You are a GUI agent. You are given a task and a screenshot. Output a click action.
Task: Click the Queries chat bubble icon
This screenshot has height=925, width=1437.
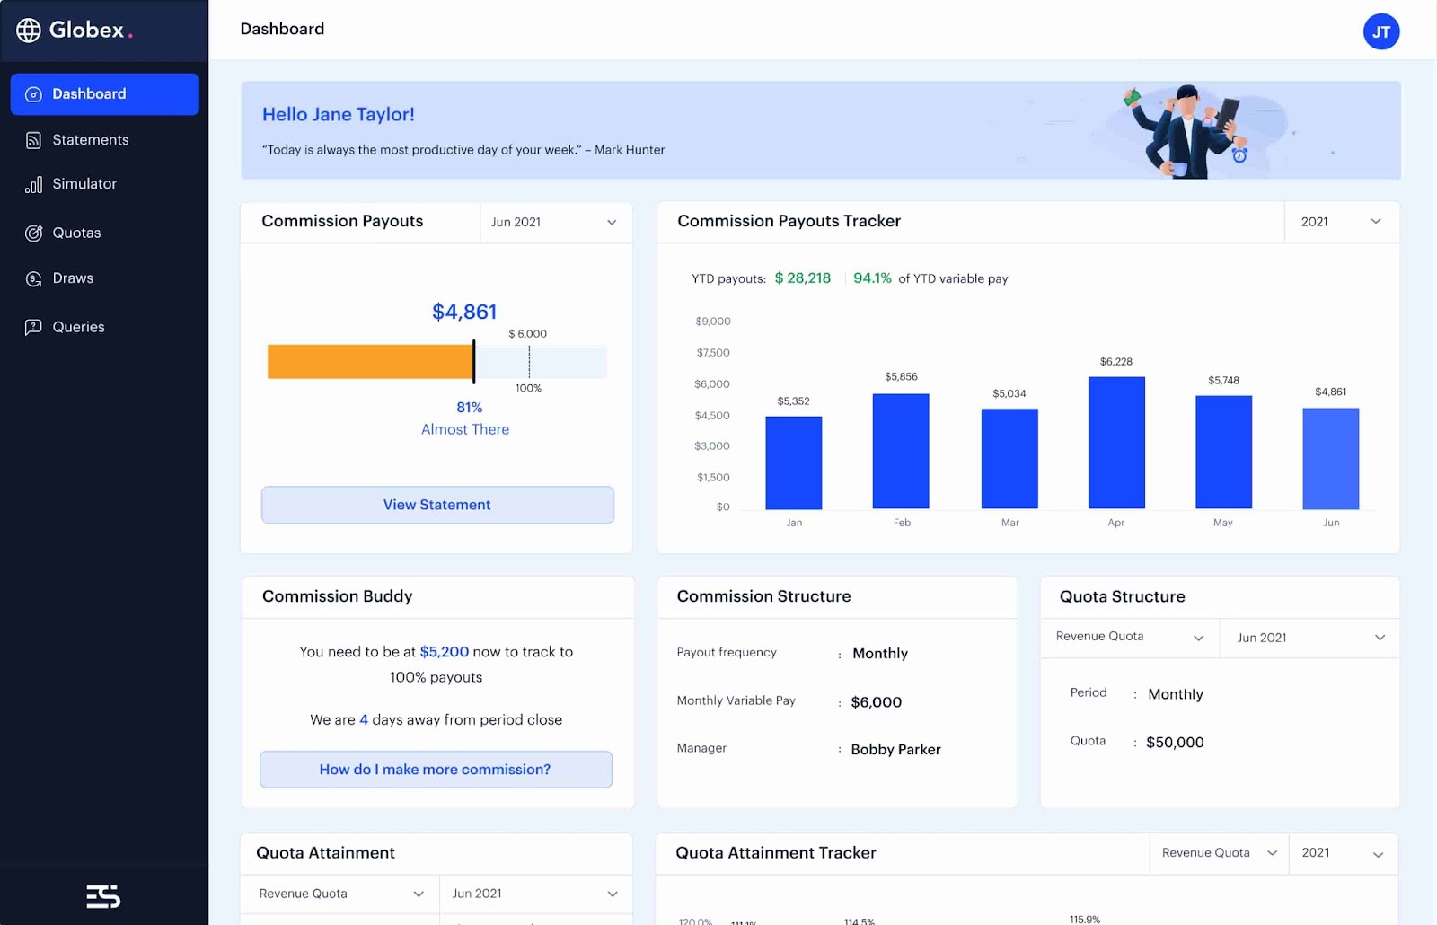(x=33, y=327)
